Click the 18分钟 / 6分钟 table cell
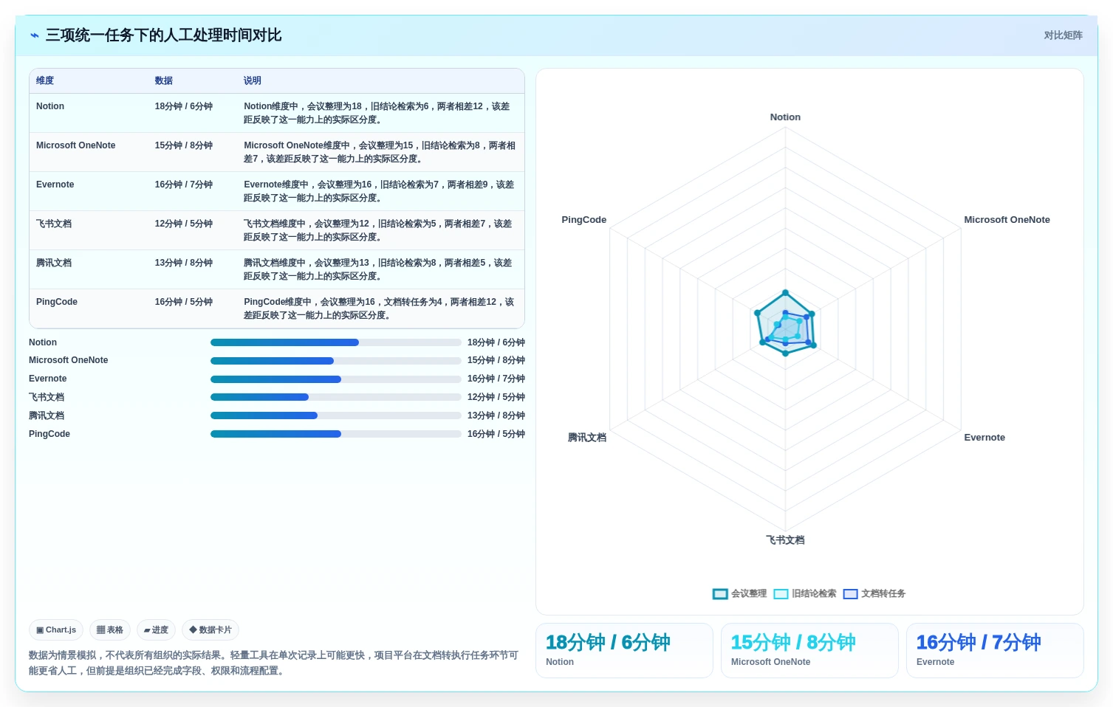 [x=184, y=106]
